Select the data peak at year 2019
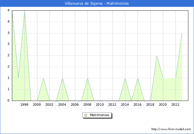Image resolution: width=194 pixels, height=134 pixels. (x=157, y=56)
